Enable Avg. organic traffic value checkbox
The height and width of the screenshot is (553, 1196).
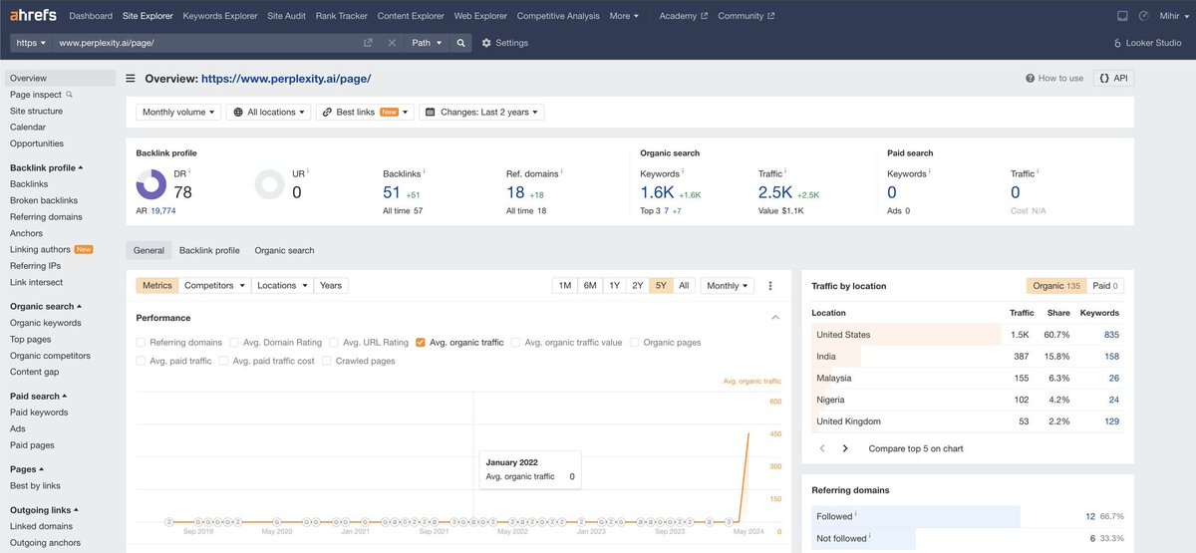point(516,342)
